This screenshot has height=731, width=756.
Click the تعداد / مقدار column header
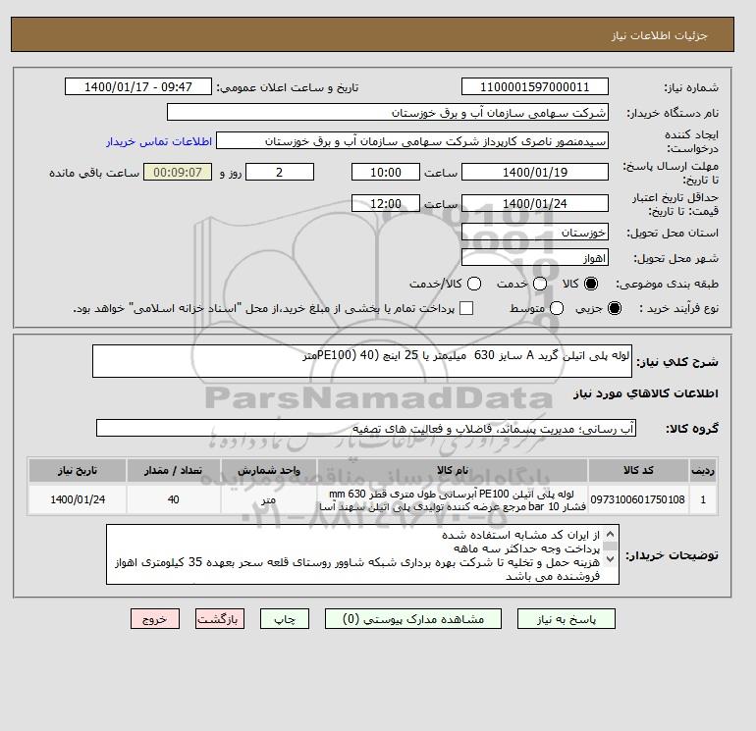click(x=174, y=470)
